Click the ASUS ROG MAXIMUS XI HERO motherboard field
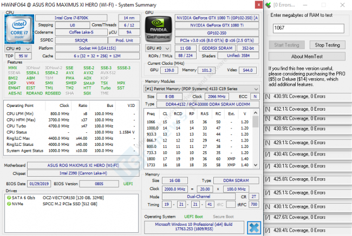This screenshot has width=352, height=236. pos(83,165)
